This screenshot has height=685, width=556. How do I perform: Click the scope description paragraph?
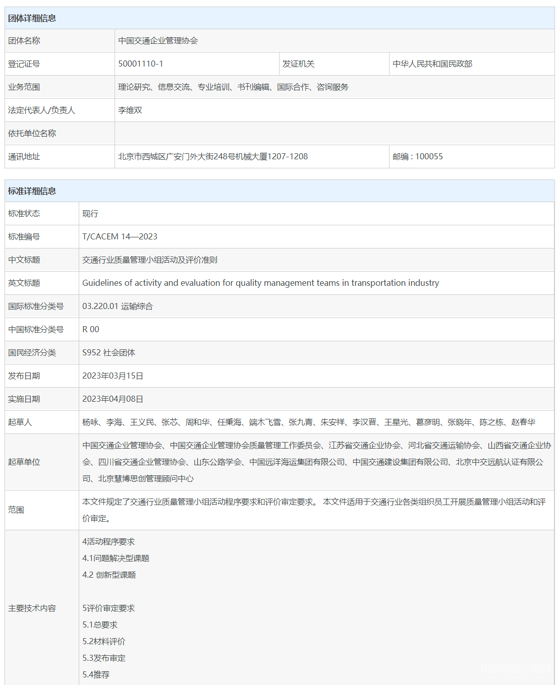click(314, 510)
